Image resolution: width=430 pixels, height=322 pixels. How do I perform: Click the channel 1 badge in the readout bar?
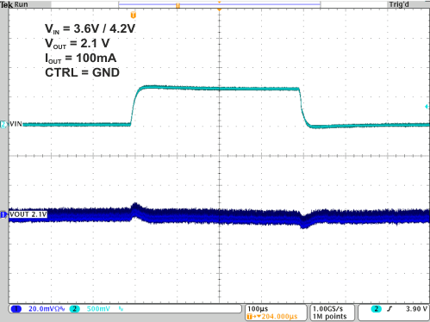pyautogui.click(x=16, y=309)
